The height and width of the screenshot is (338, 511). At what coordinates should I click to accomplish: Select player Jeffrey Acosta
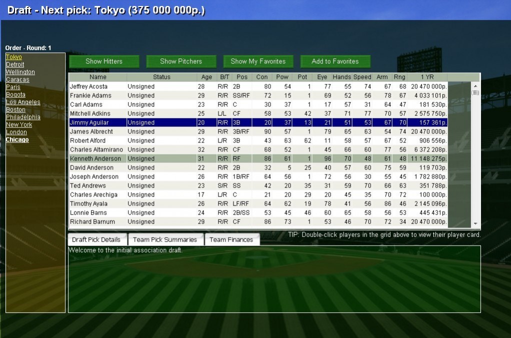(258, 86)
